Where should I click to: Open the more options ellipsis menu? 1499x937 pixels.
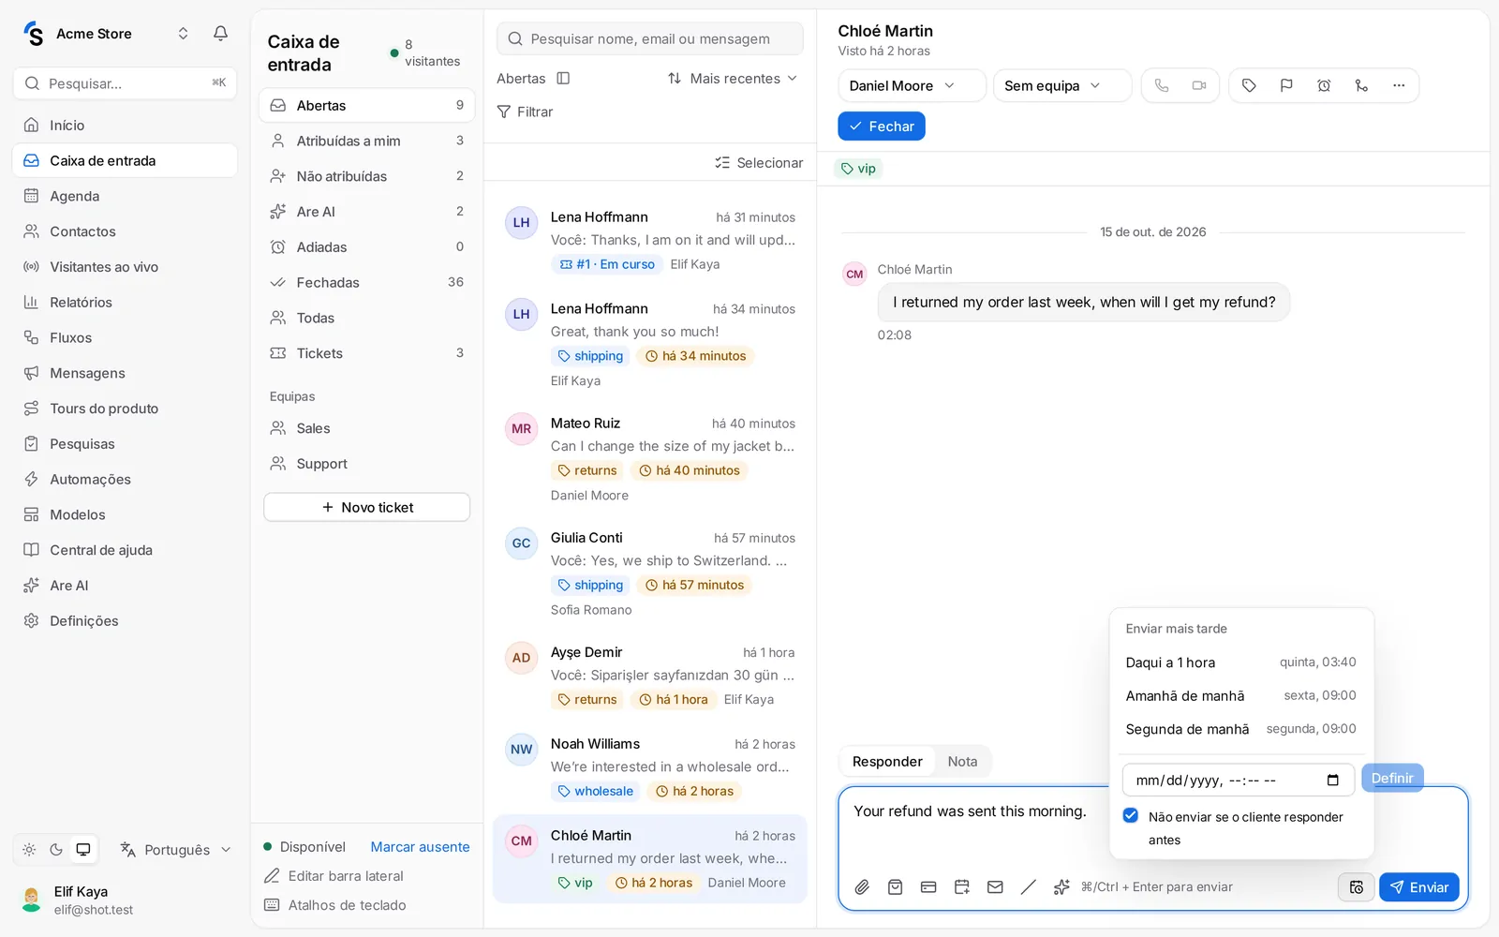[x=1399, y=85]
